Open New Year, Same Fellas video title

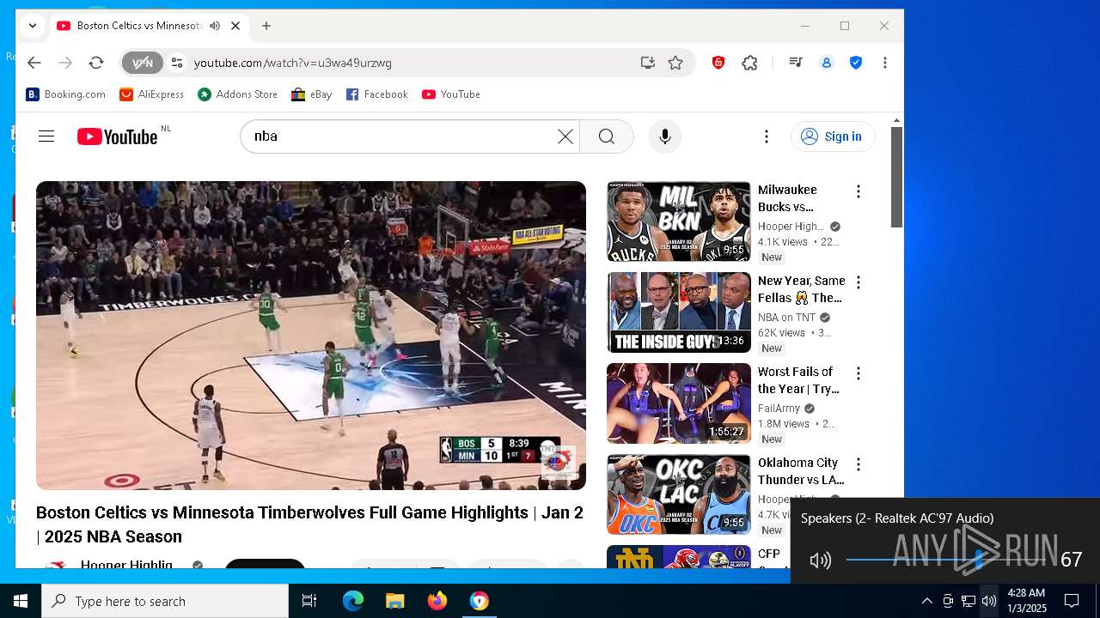tap(802, 289)
